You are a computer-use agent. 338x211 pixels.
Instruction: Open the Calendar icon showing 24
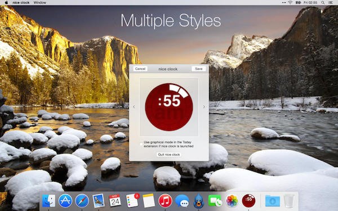(x=115, y=200)
